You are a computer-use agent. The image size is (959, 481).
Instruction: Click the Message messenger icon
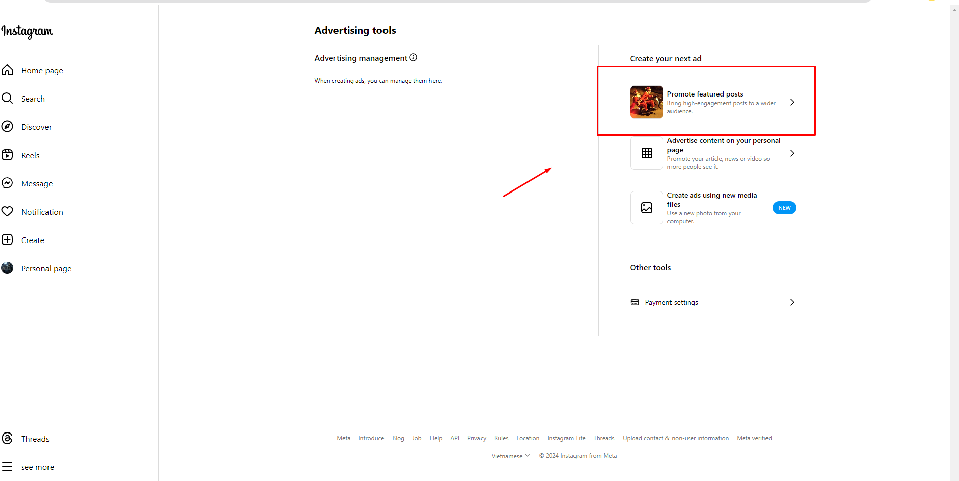pos(7,183)
